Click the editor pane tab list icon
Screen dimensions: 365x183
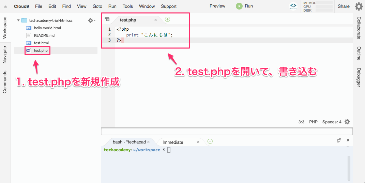(107, 20)
